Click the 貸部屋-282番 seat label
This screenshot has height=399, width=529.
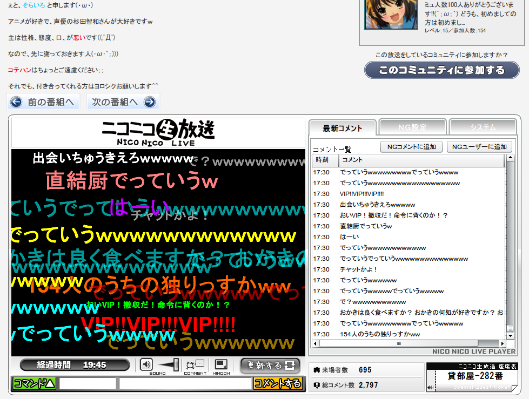click(475, 376)
